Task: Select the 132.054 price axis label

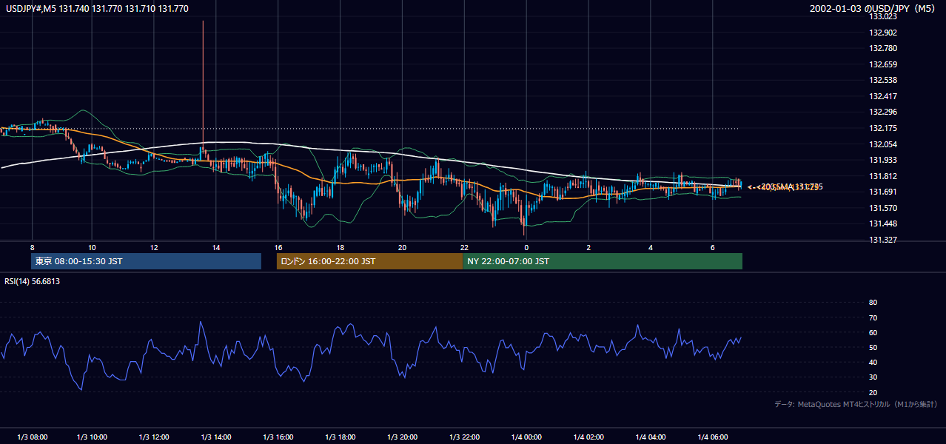Action: coord(884,144)
